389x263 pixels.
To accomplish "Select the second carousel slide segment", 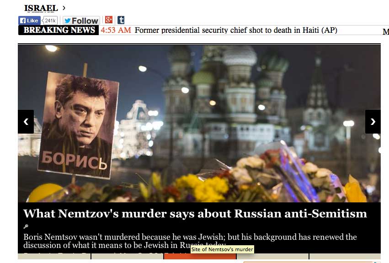I will [128, 256].
